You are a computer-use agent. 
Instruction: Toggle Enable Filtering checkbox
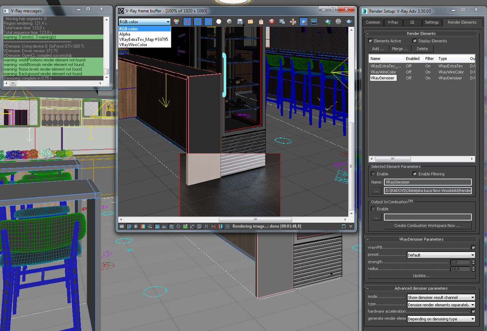pyautogui.click(x=415, y=174)
